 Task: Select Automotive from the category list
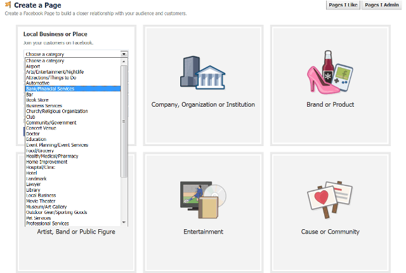point(73,83)
